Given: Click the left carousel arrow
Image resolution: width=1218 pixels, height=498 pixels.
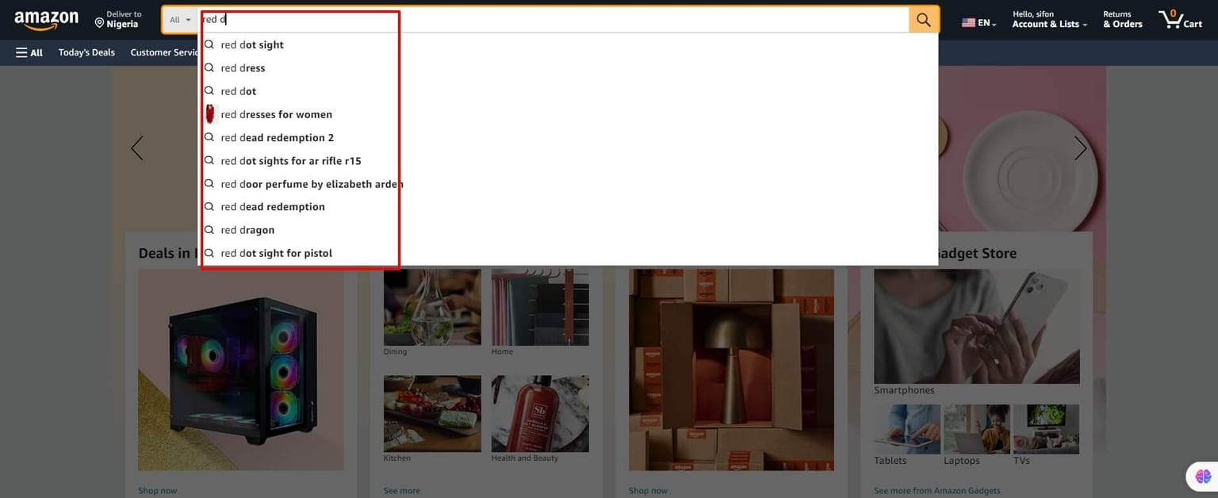Looking at the screenshot, I should pyautogui.click(x=136, y=147).
